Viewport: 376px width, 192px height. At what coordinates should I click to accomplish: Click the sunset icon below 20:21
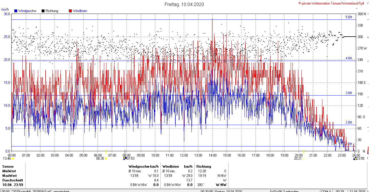click(x=304, y=158)
